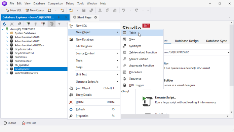Viewport: 234px width, 132px height.
Task: Click Find Object in the context menu
Action: point(94,88)
